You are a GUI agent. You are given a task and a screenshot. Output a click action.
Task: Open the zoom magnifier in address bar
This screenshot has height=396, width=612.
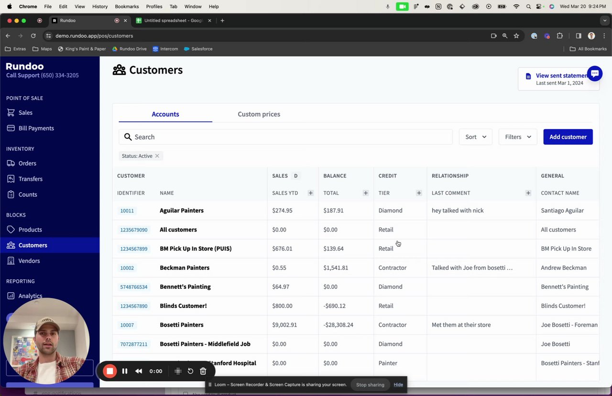pyautogui.click(x=505, y=36)
